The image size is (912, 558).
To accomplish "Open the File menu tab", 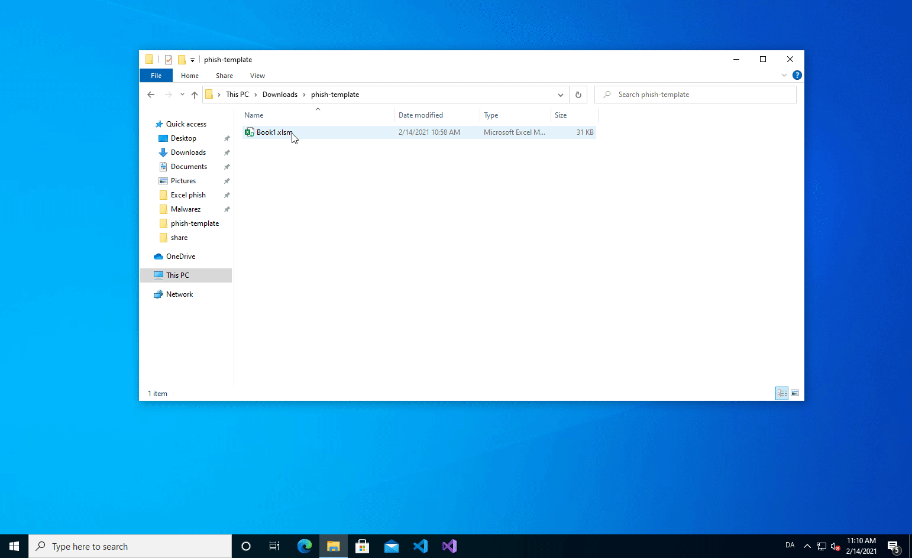I will coord(156,76).
